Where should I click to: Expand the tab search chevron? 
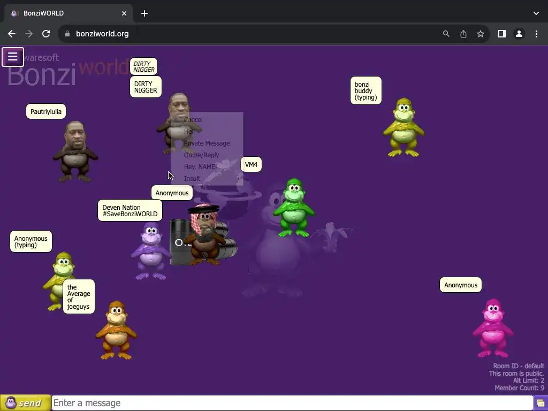click(536, 13)
